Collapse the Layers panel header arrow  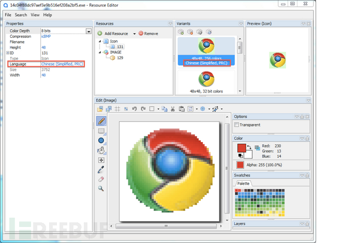pos(302,224)
